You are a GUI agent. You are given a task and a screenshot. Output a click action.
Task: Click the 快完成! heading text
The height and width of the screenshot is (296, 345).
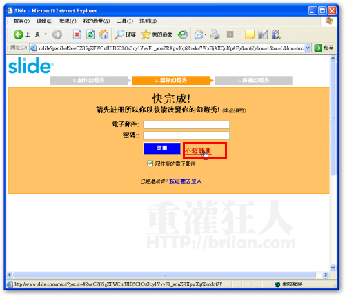click(x=171, y=99)
